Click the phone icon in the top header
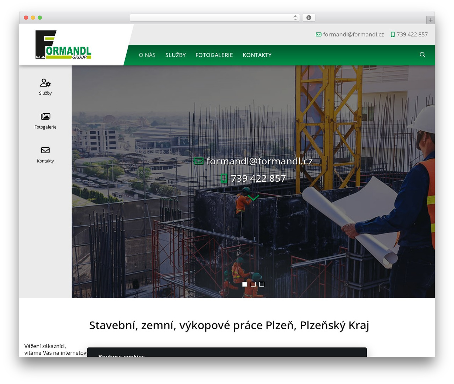 (393, 34)
